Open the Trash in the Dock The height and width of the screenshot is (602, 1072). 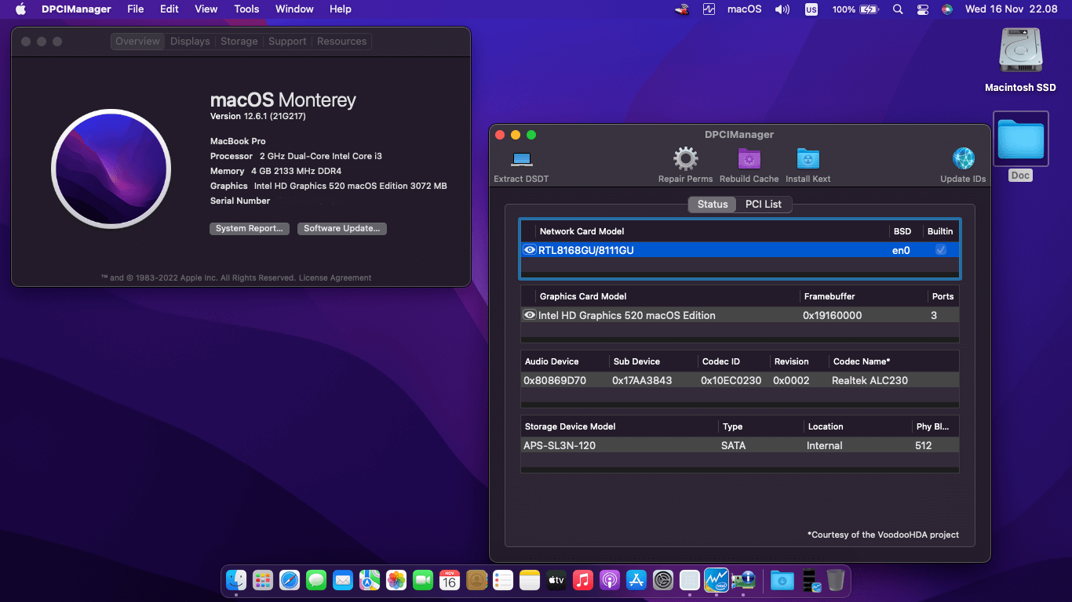pyautogui.click(x=835, y=580)
